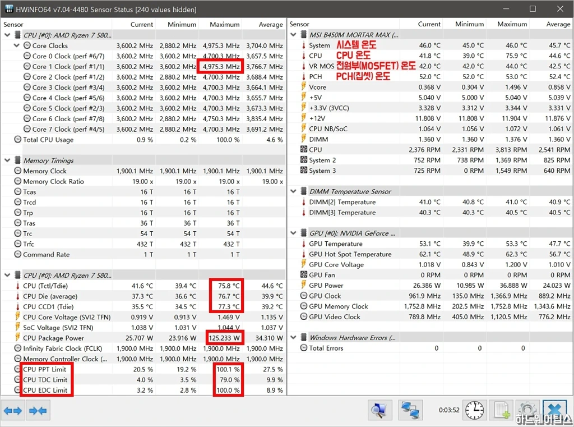Click the System temperature thermometer icon

tap(303, 45)
